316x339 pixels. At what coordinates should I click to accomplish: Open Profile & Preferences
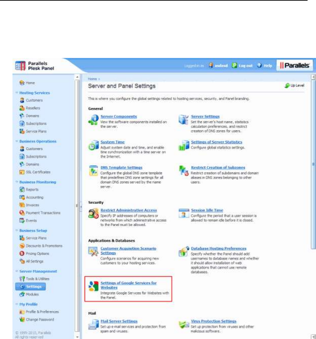[x=42, y=312]
